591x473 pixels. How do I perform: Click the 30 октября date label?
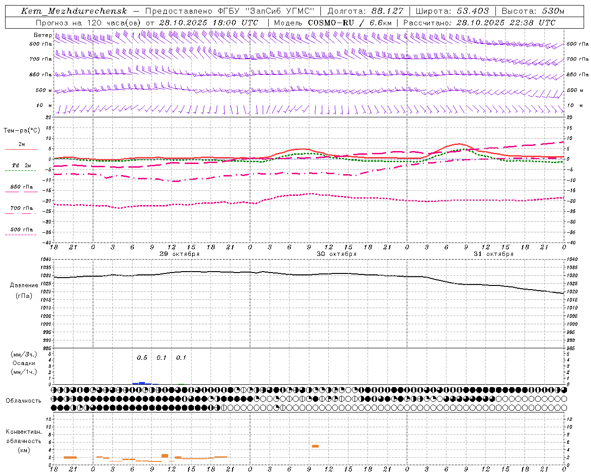(337, 254)
